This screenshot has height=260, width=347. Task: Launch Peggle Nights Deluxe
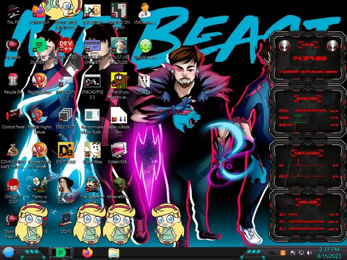[x=39, y=121]
